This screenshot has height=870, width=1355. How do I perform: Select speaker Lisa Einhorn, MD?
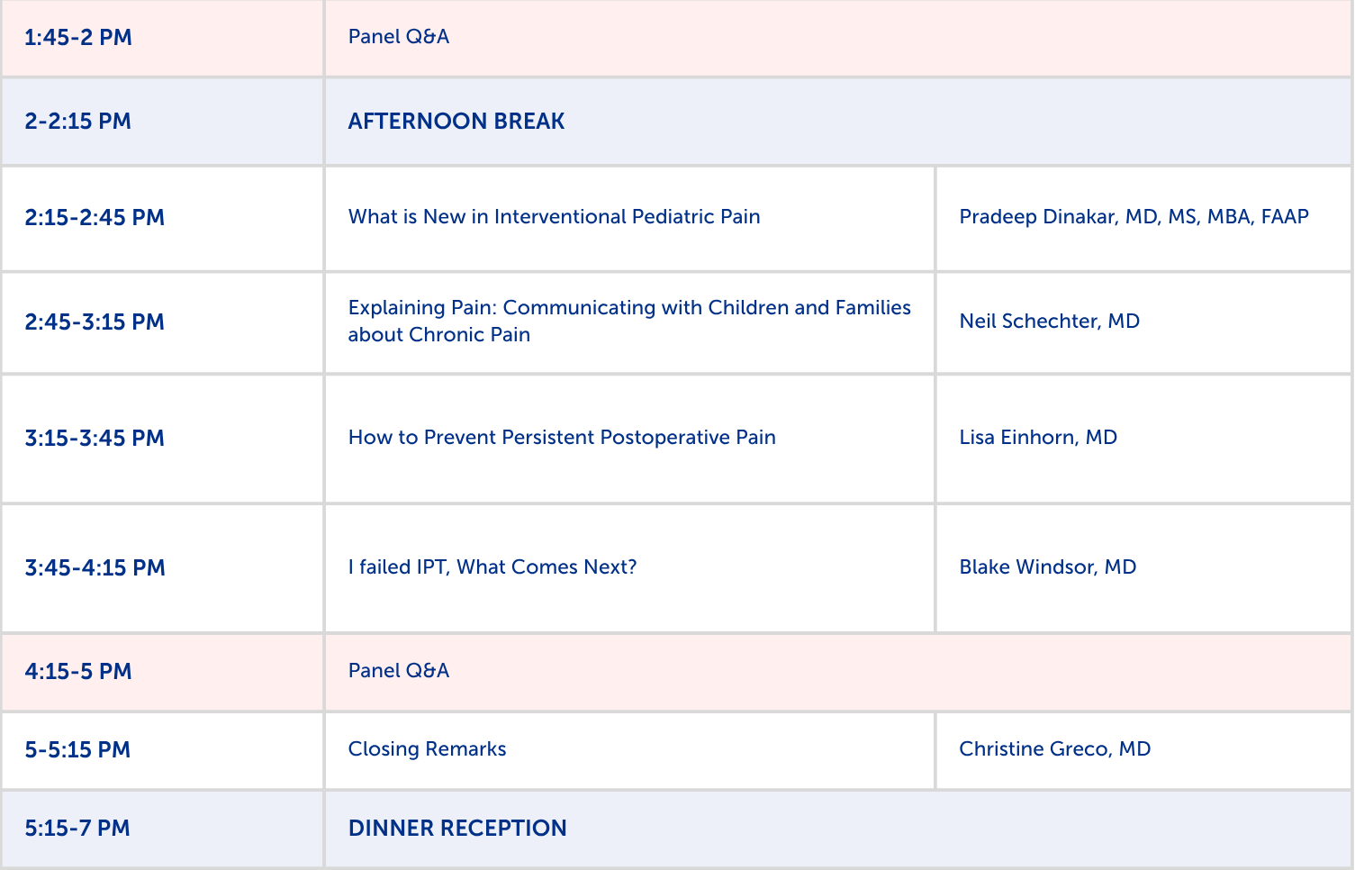coord(1038,438)
